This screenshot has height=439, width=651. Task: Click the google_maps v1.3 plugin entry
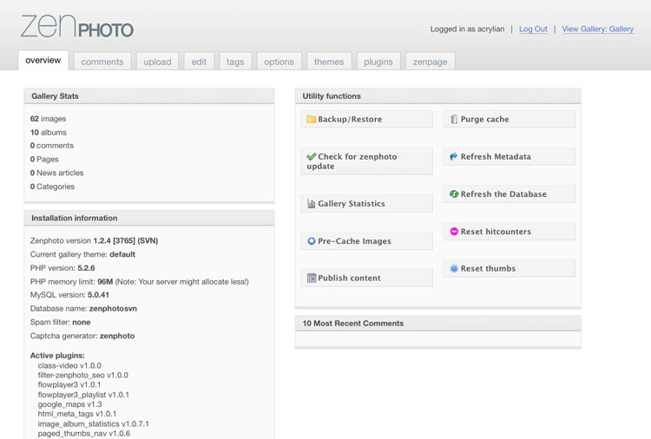pos(69,404)
